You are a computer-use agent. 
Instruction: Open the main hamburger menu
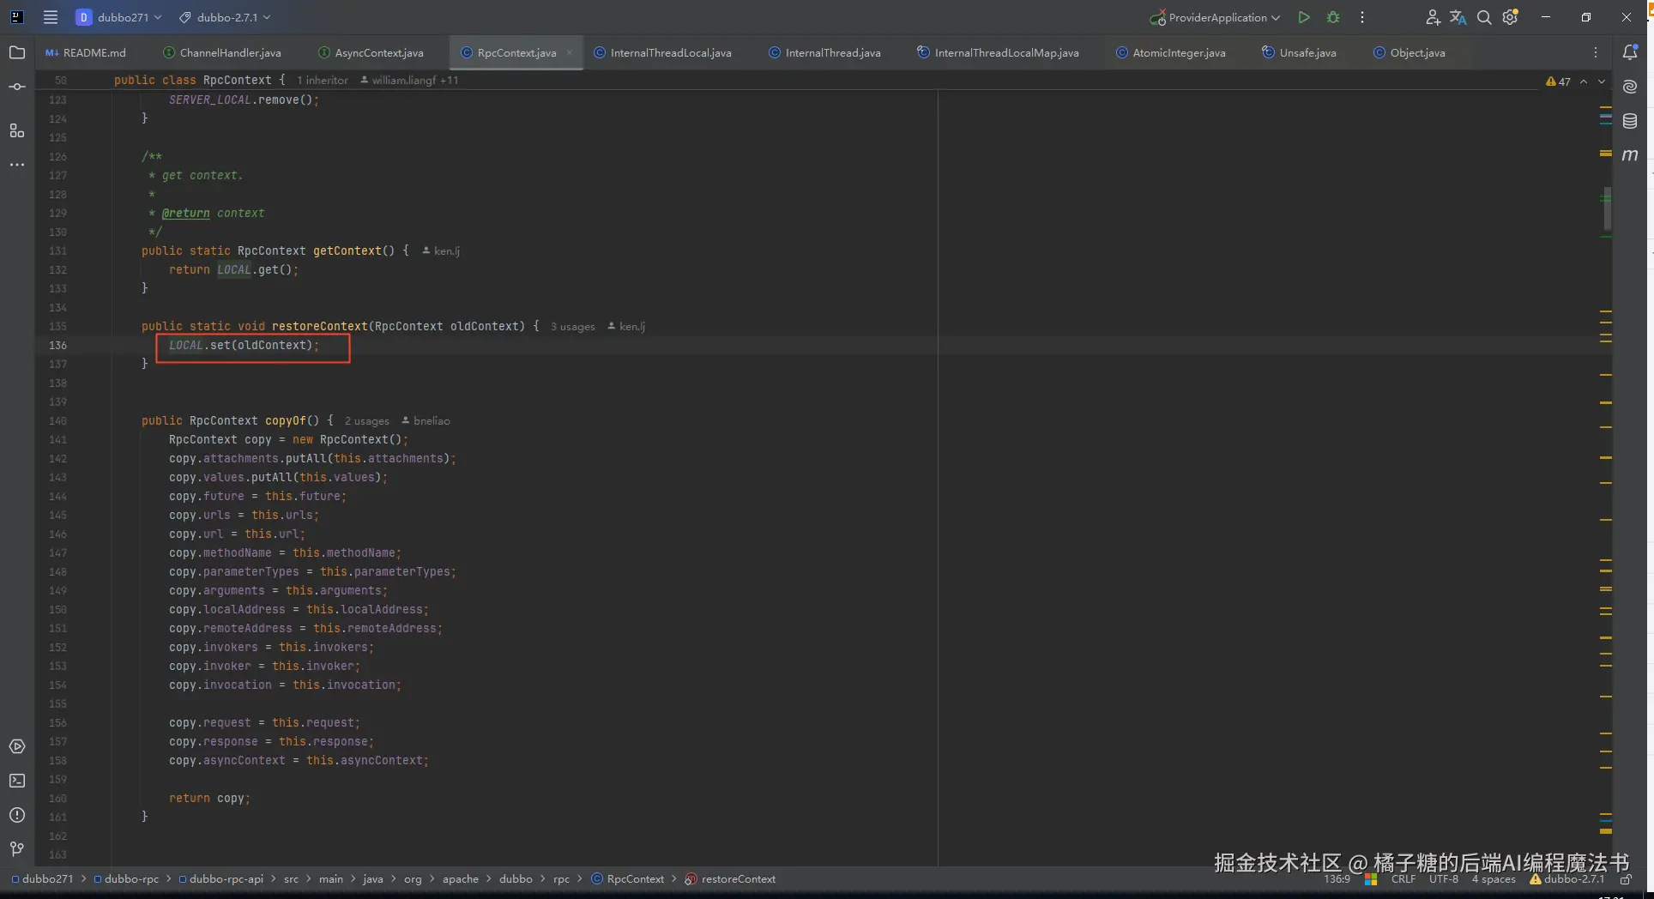51,17
